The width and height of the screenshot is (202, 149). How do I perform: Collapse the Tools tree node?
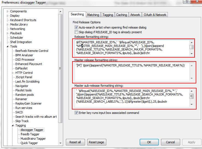point(7,46)
